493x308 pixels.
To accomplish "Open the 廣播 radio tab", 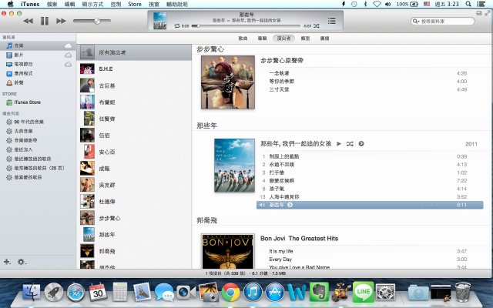I will click(324, 38).
